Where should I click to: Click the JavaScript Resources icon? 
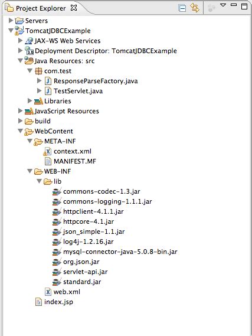(x=29, y=111)
